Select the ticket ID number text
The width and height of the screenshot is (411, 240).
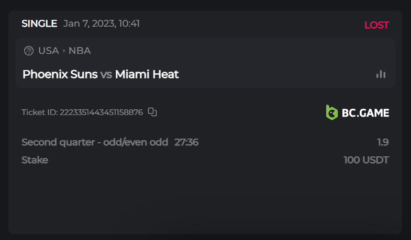click(x=101, y=112)
